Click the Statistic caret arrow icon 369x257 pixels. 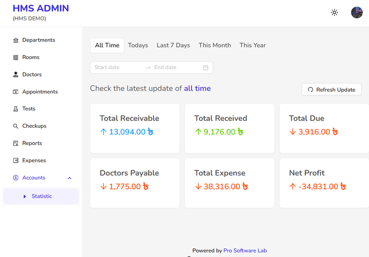25,196
